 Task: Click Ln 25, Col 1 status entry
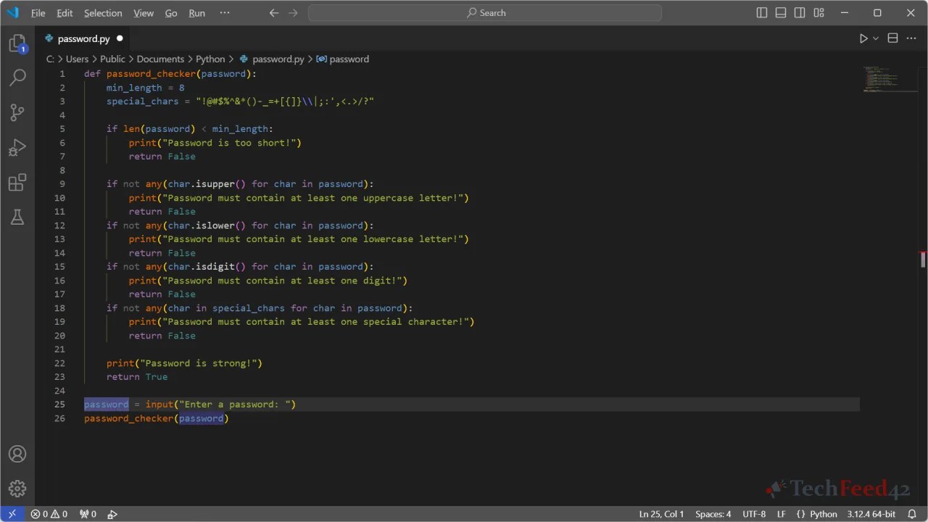pyautogui.click(x=661, y=514)
